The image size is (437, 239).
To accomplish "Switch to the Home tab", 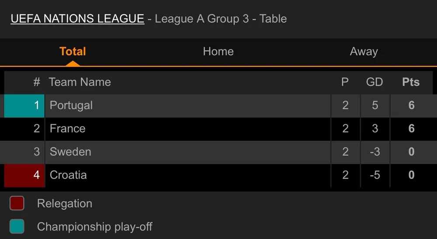I will click(x=218, y=52).
